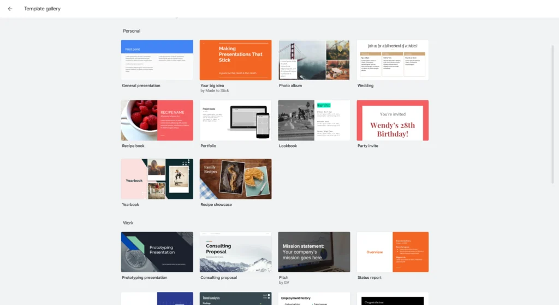559x305 pixels.
Task: Open the Congratulations template thumbnail
Action: pyautogui.click(x=393, y=298)
